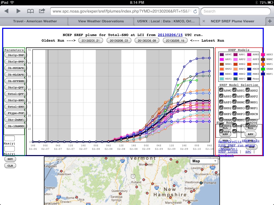Open the 20130206/15 run link
Viewport: 274px width, 205px height.
coord(170,35)
